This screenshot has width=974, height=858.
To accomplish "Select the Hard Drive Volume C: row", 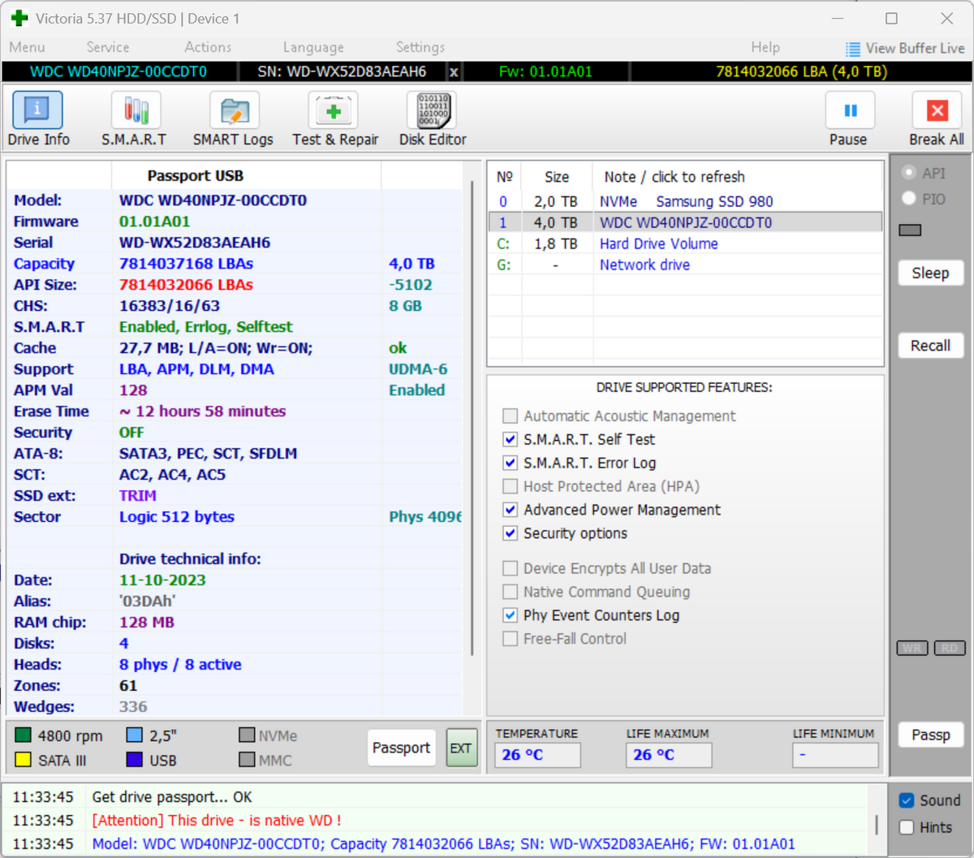I will pyautogui.click(x=685, y=244).
